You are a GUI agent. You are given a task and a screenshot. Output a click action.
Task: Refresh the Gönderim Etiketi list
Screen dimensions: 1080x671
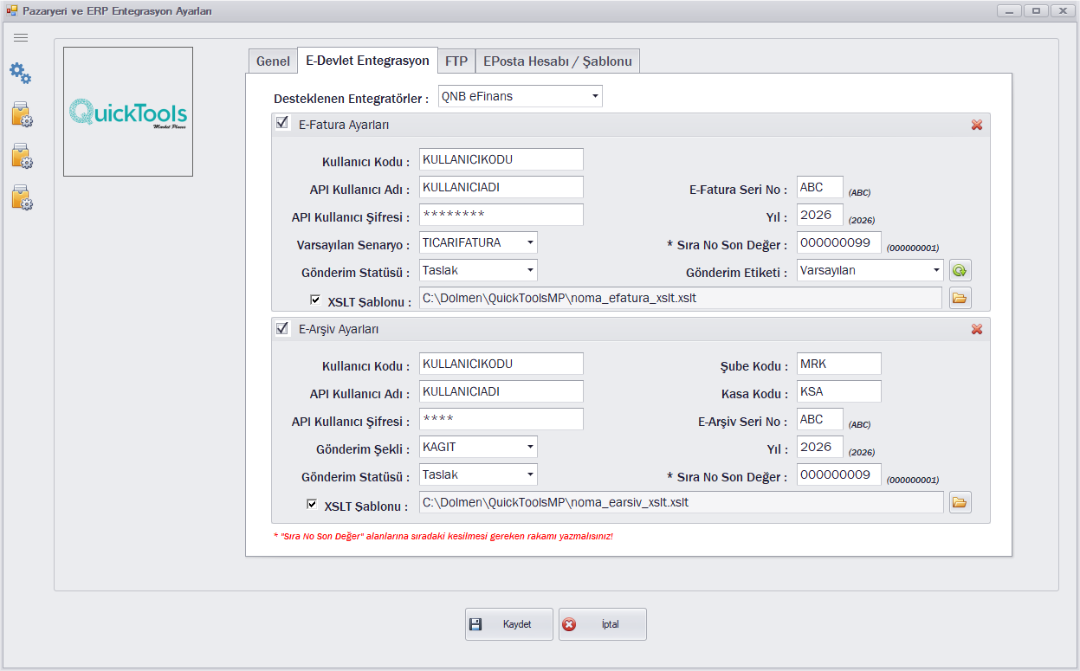click(960, 271)
